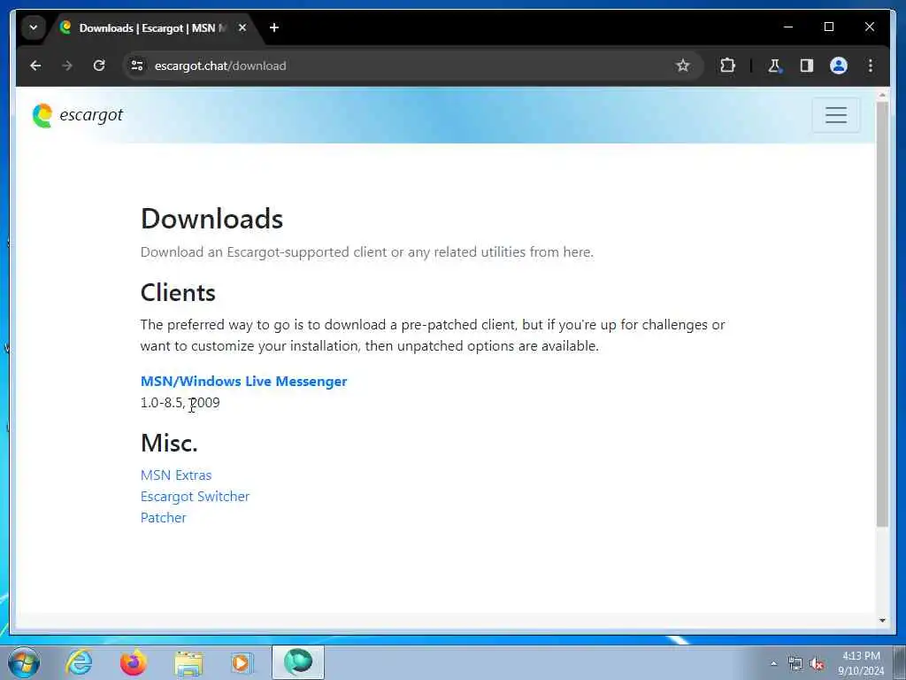This screenshot has width=906, height=680.
Task: Click the network tray icon
Action: pyautogui.click(x=795, y=664)
